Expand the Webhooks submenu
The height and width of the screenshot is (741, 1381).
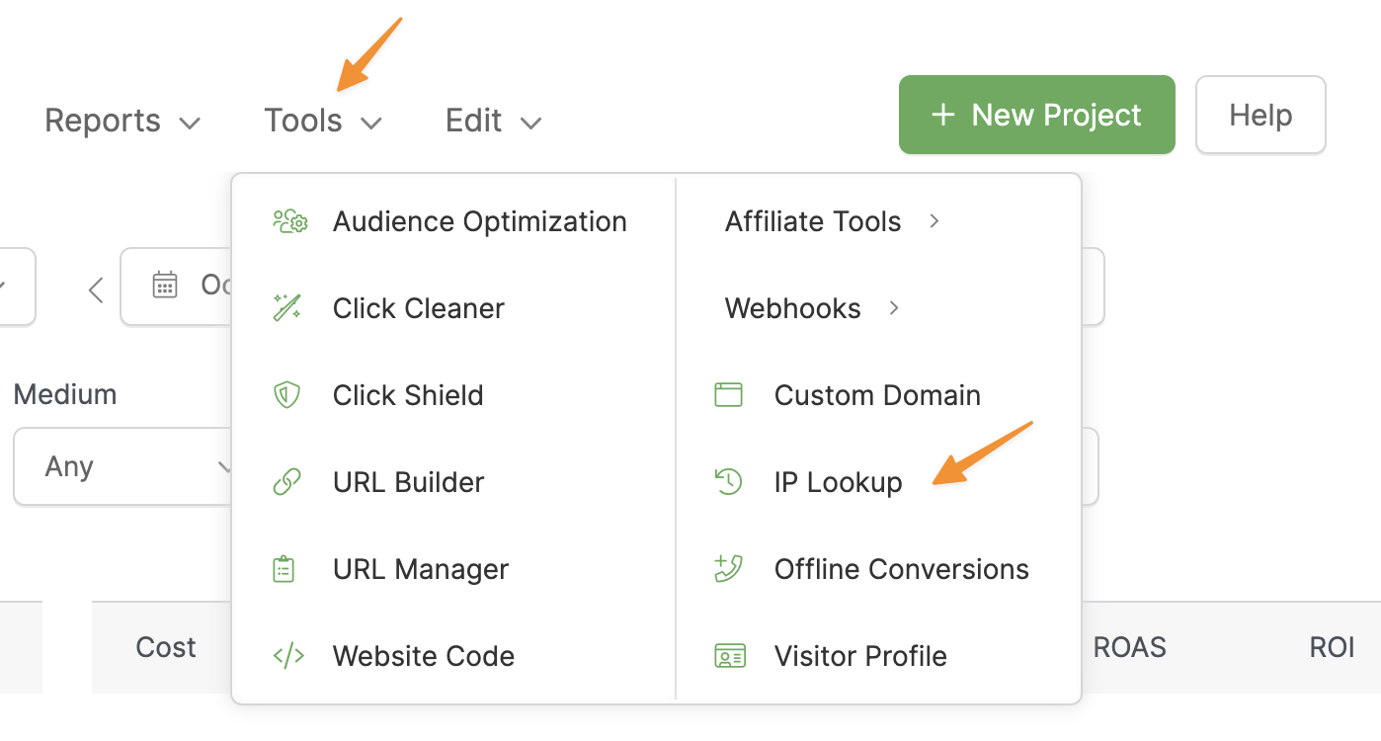[x=811, y=308]
